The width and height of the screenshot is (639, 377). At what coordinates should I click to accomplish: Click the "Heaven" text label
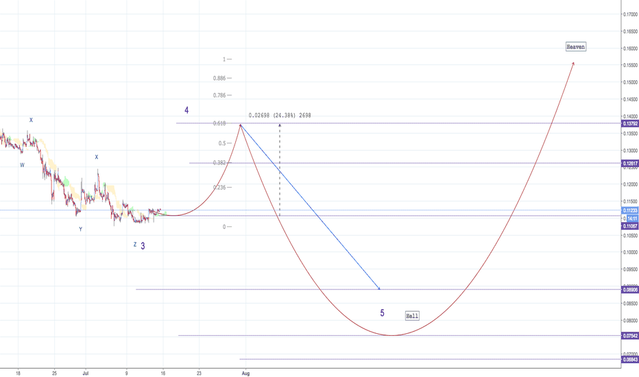click(x=575, y=47)
